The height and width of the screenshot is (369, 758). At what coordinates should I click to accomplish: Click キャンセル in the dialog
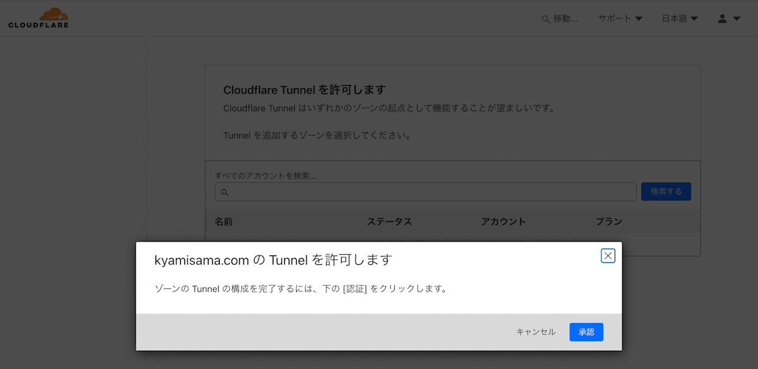coord(536,332)
